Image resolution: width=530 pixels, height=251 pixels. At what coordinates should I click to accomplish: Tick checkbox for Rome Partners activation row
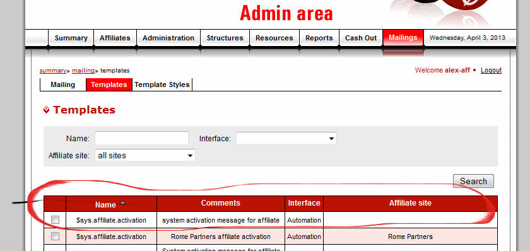[x=55, y=236]
